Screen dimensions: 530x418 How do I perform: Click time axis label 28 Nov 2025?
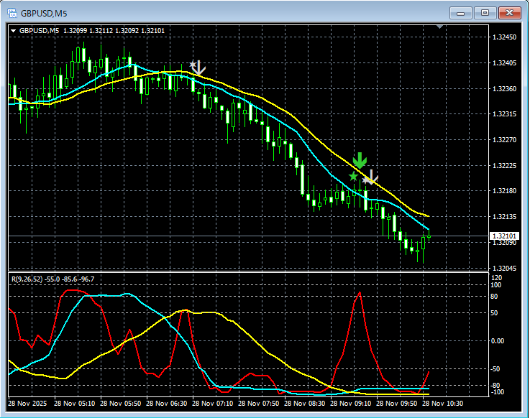point(27,404)
